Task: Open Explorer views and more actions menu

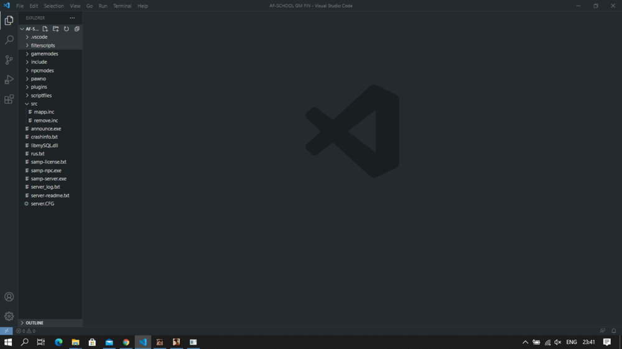Action: 72,18
